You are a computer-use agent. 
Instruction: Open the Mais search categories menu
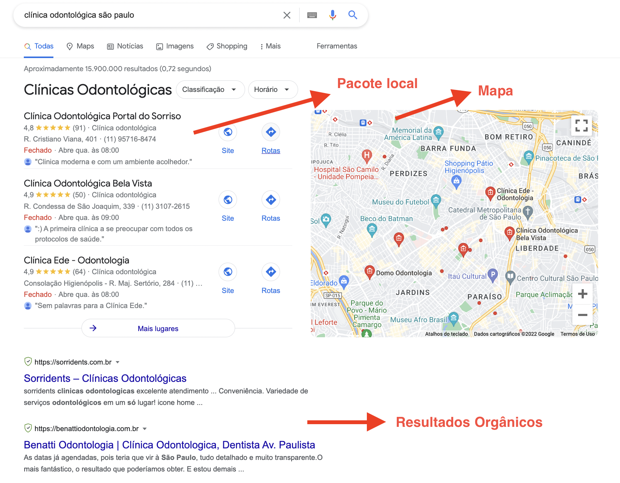[x=270, y=46]
